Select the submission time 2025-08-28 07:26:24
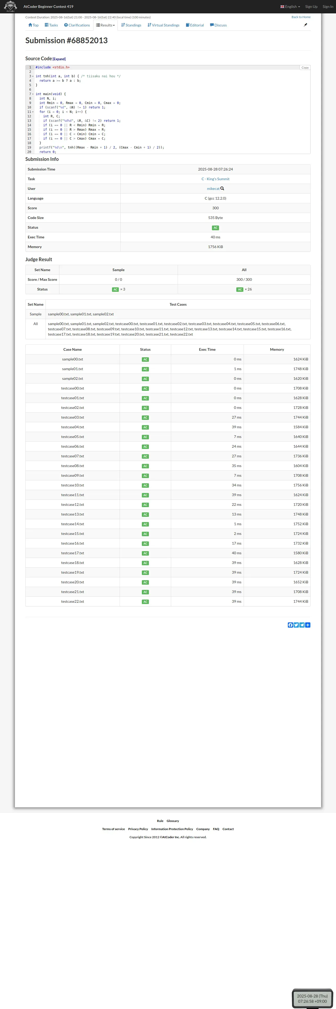Viewport: 336px width, 1009px height. point(216,169)
